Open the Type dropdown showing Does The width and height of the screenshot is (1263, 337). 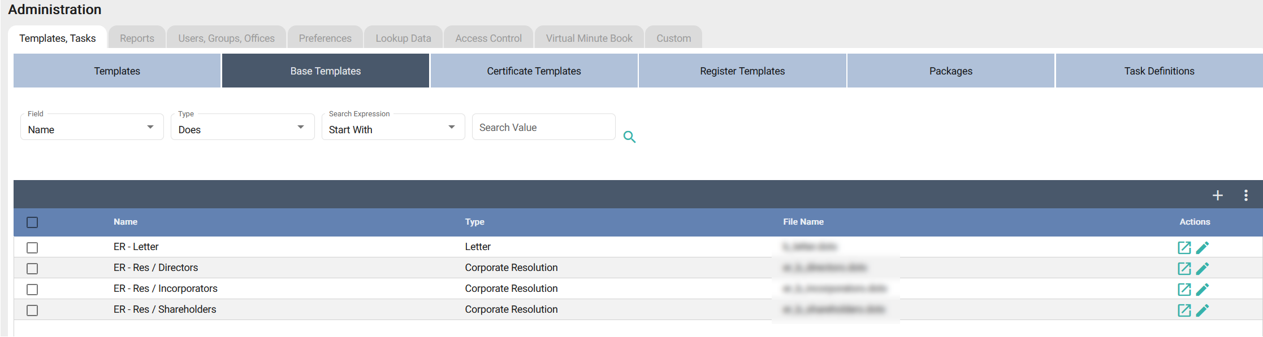242,129
